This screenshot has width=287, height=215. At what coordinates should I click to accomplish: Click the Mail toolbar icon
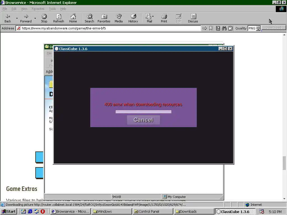[149, 18]
